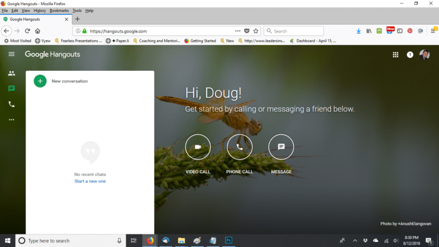
Task: Open the Most Visited bookmarks folder
Action: click(18, 41)
